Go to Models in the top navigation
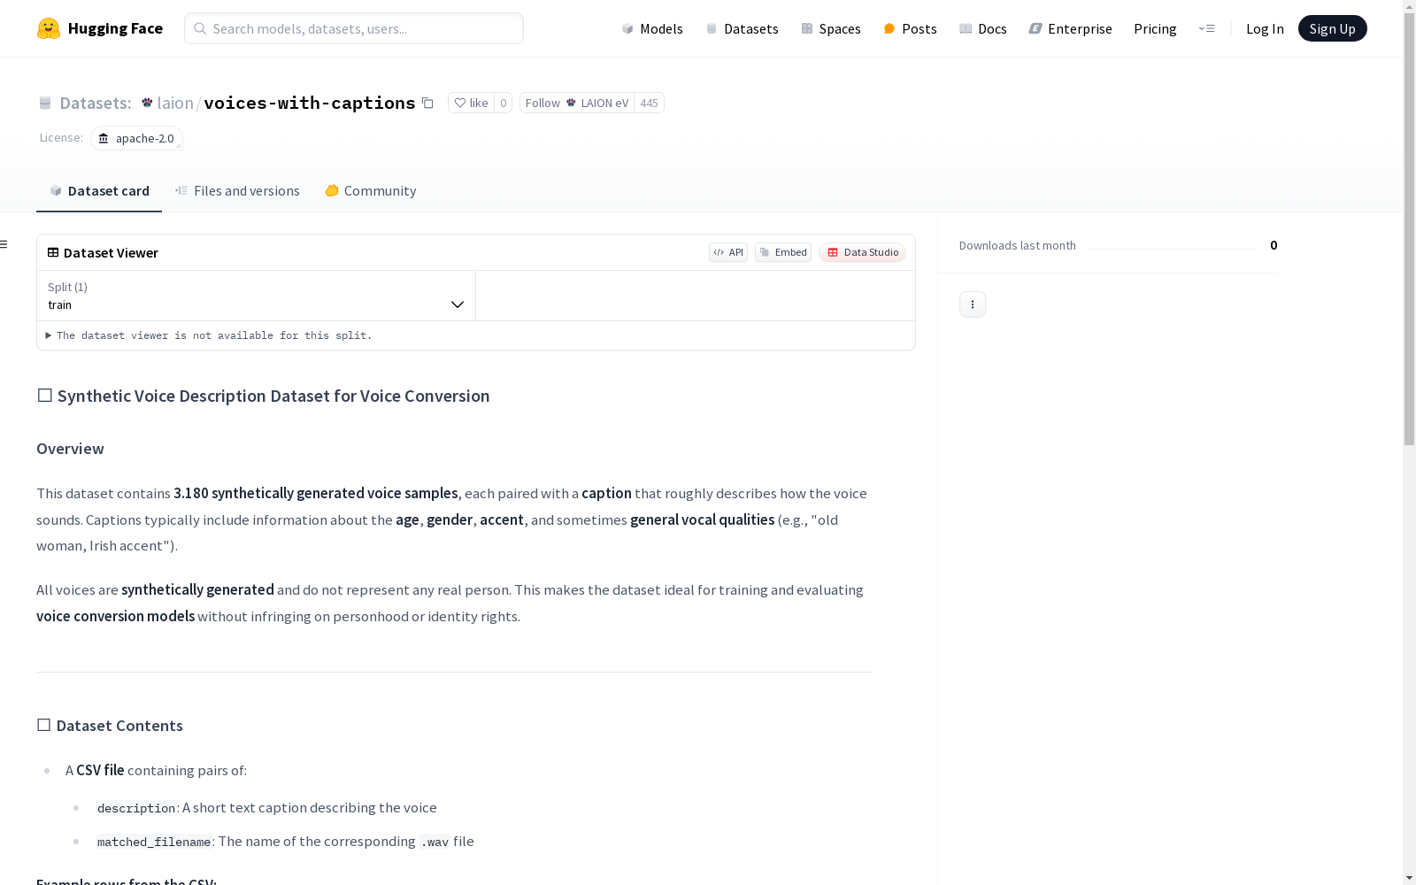This screenshot has width=1416, height=885. (652, 28)
